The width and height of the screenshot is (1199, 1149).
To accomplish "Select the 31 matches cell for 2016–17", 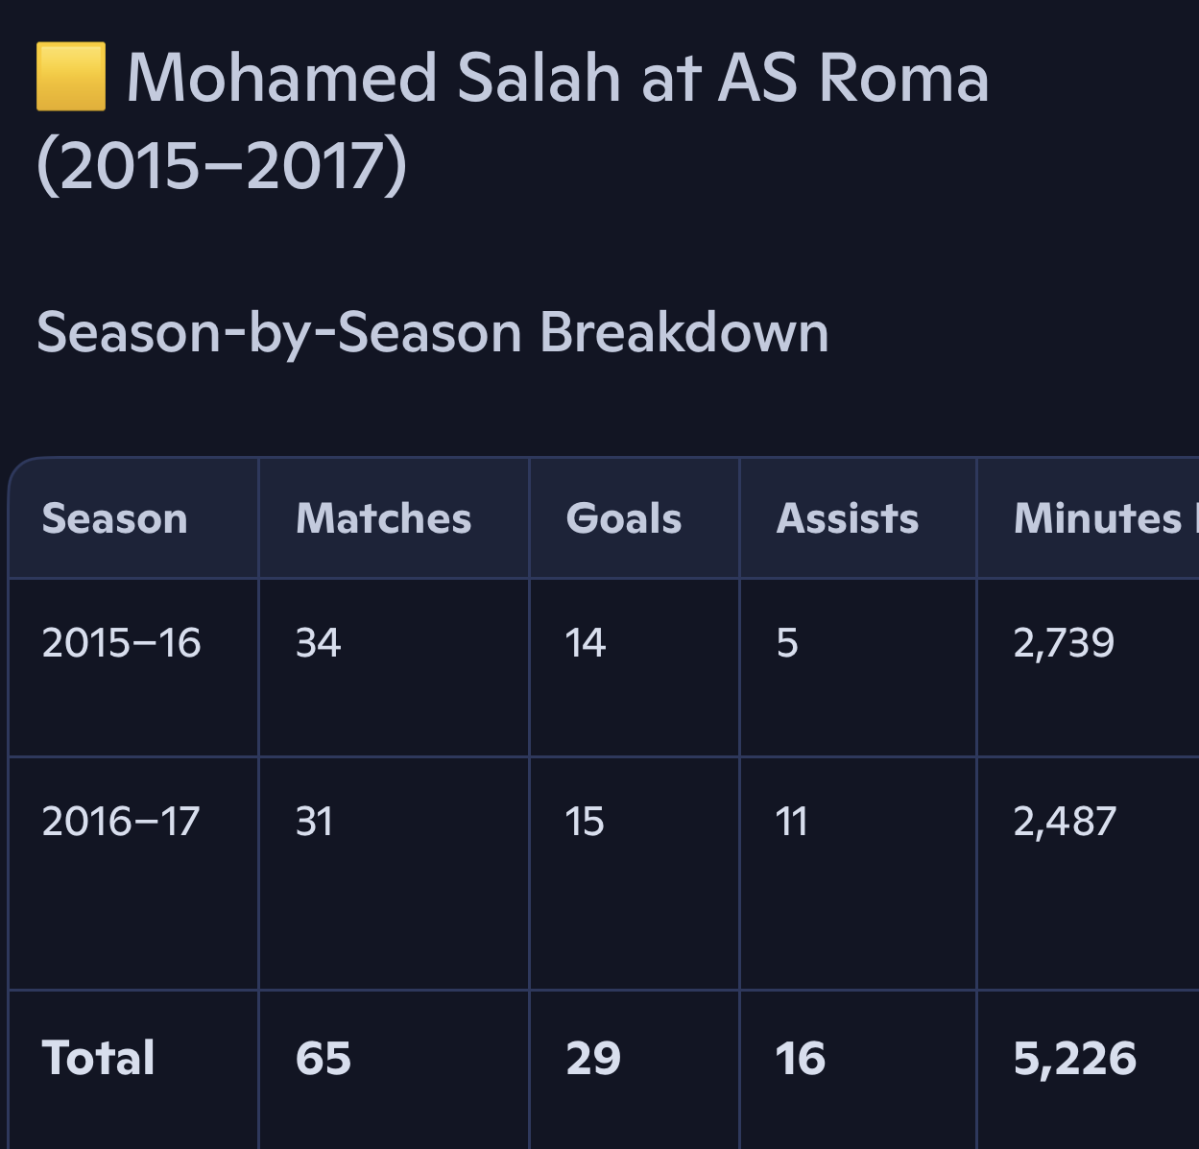I will (x=315, y=822).
